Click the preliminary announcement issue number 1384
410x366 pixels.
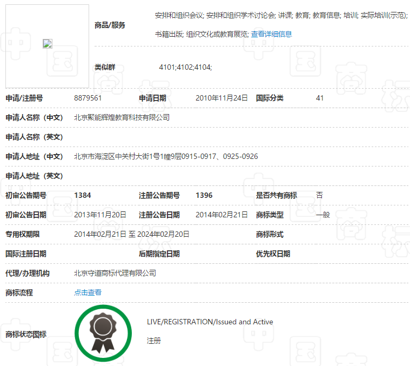point(82,195)
